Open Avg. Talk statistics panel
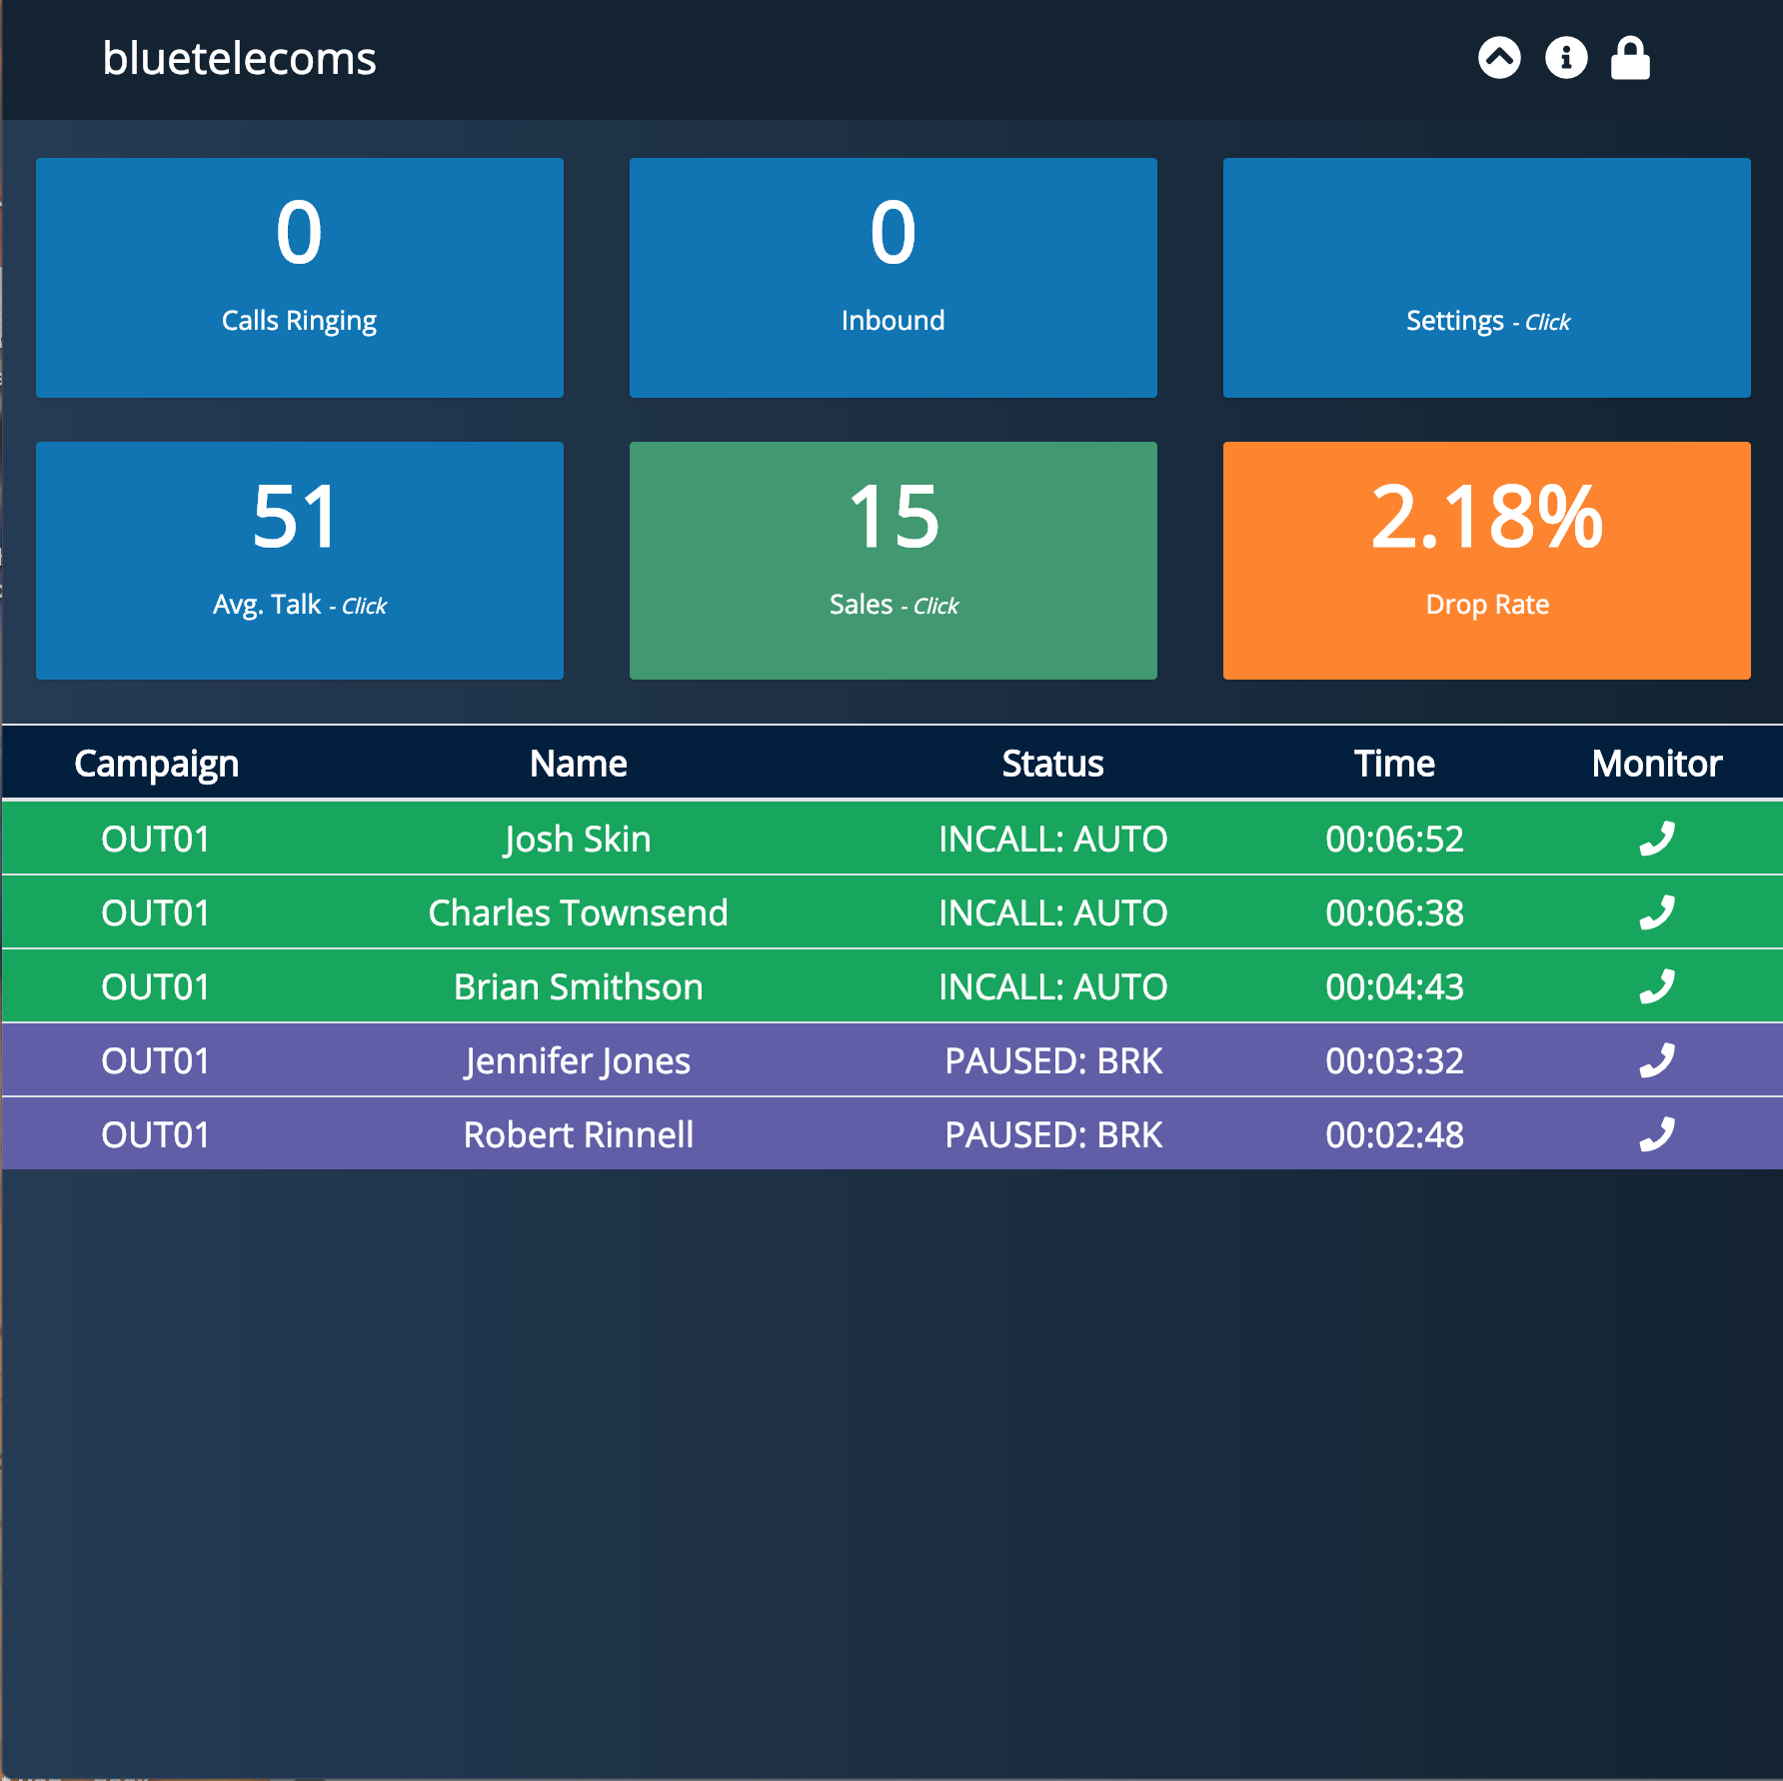The image size is (1783, 1781). coord(300,560)
